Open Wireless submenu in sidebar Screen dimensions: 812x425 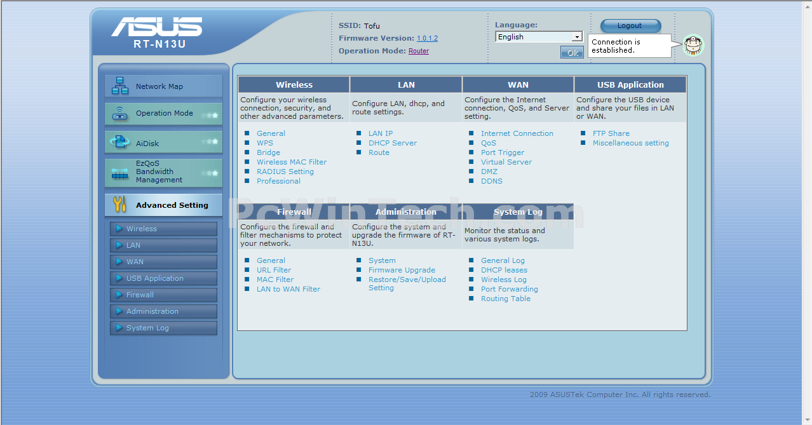164,229
